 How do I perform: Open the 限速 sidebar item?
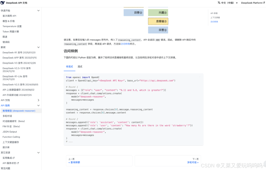[5, 37]
